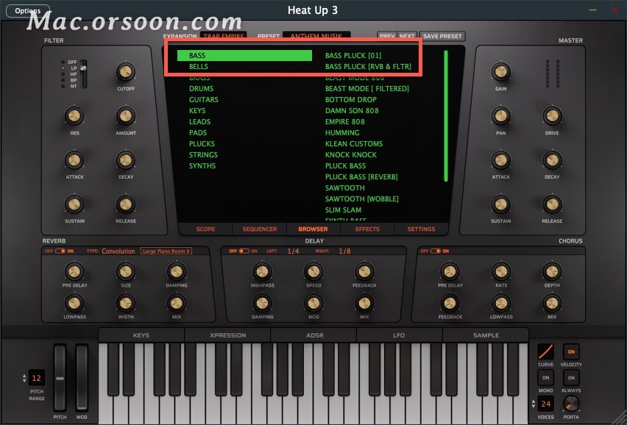627x425 pixels.
Task: Click the filter Attack knob
Action: coord(74,160)
